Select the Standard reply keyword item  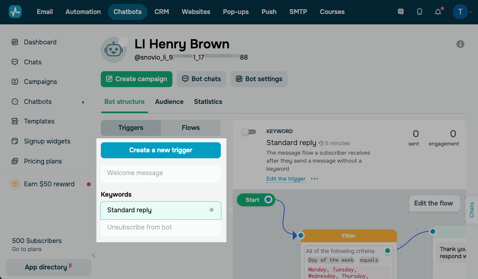click(x=161, y=210)
